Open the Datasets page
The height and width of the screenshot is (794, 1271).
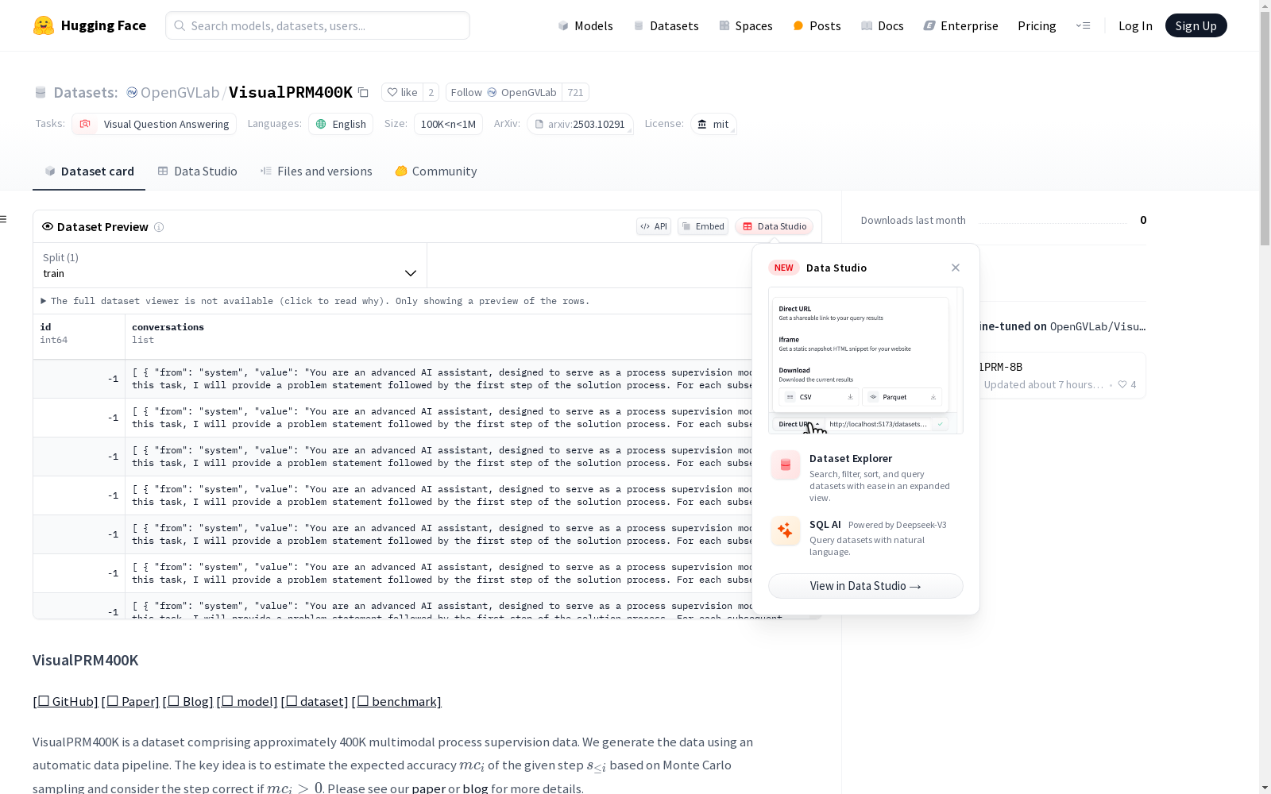[x=666, y=25]
